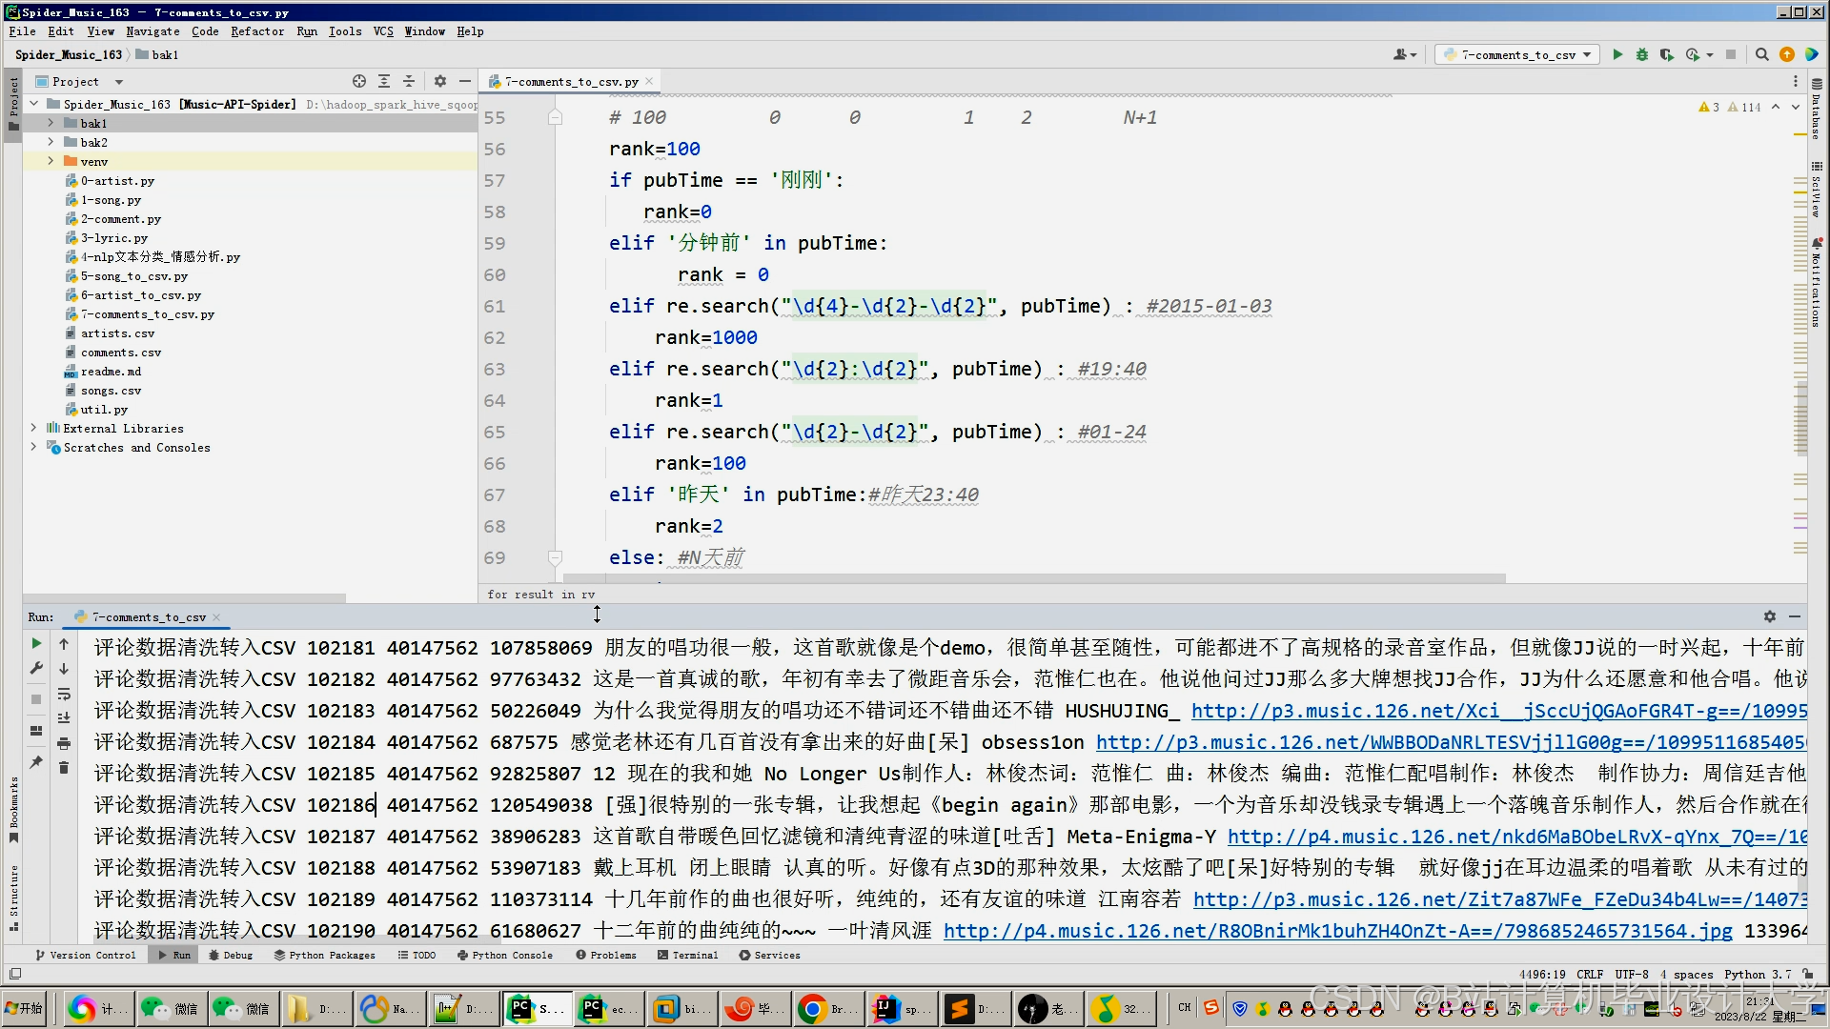
Task: Click the editor horizontal scrollbar
Action: coord(1034,578)
